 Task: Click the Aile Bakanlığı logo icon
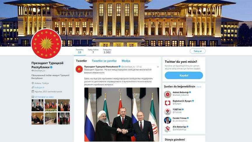[167, 129]
